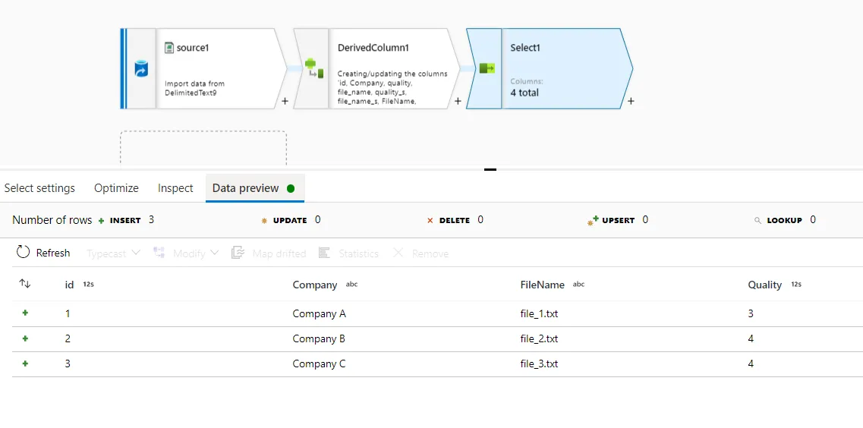Open the Optimize tab

[x=116, y=188]
